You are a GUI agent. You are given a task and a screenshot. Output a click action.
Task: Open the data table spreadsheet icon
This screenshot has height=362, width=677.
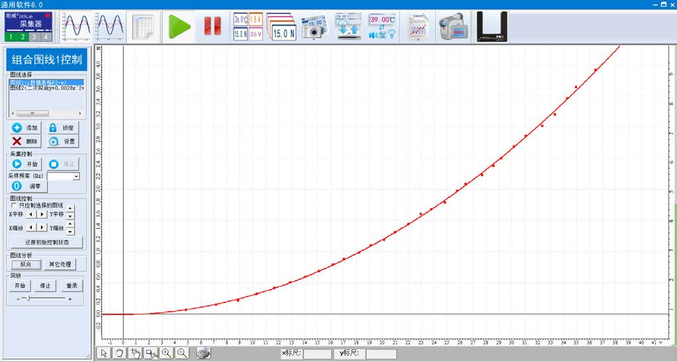142,26
